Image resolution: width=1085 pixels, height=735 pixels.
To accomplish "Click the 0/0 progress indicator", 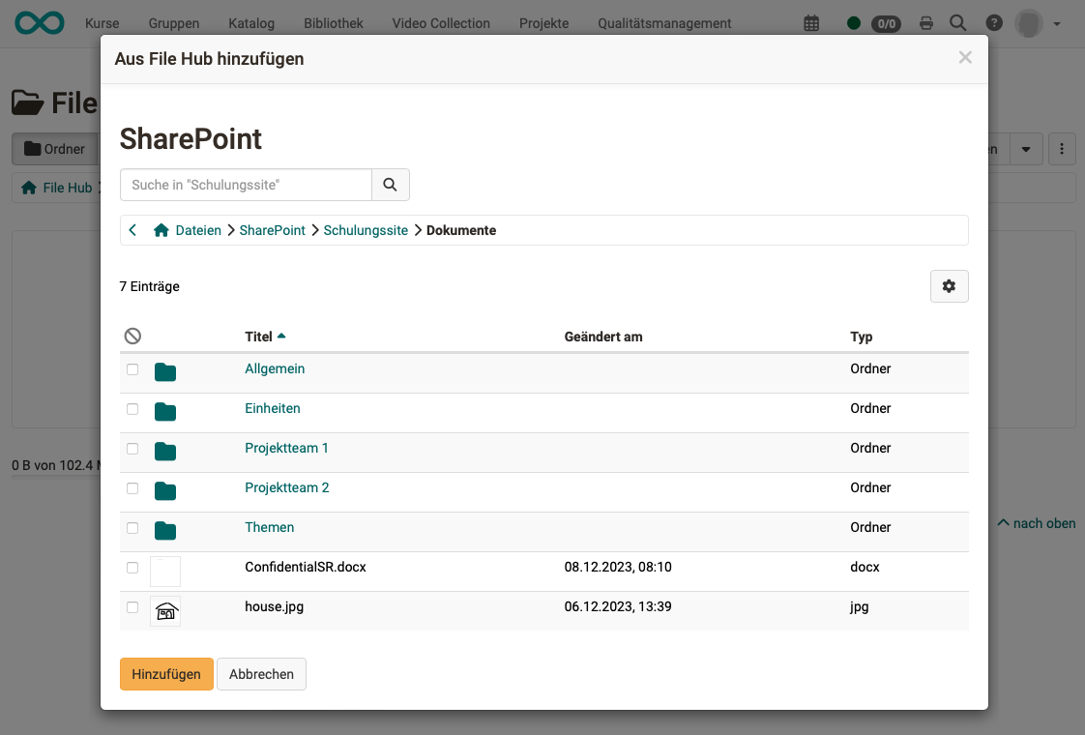I will [x=886, y=24].
